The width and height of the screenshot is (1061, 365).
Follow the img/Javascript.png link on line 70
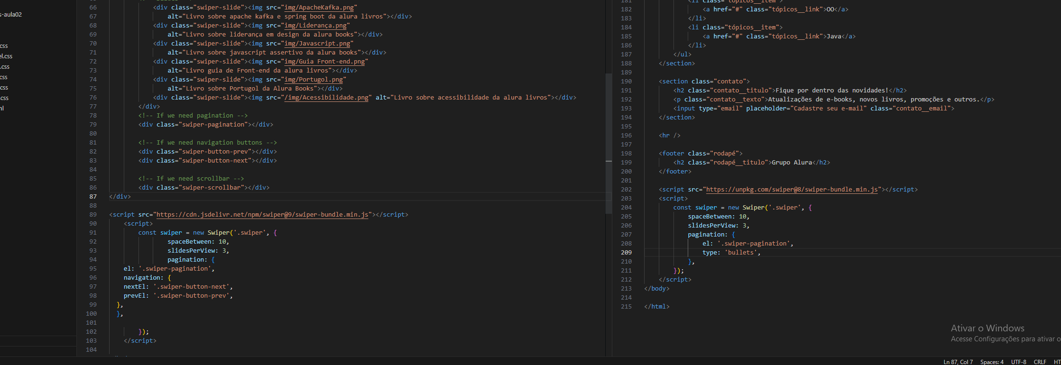(x=317, y=44)
